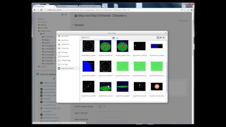The width and height of the screenshot is (226, 127).
Task: Select the Open Source Physics repository
Action: coord(67,68)
